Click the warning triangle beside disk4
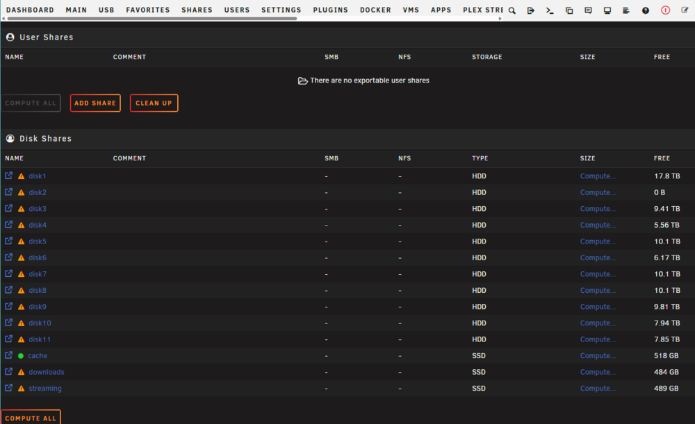The width and height of the screenshot is (695, 424). coord(21,226)
